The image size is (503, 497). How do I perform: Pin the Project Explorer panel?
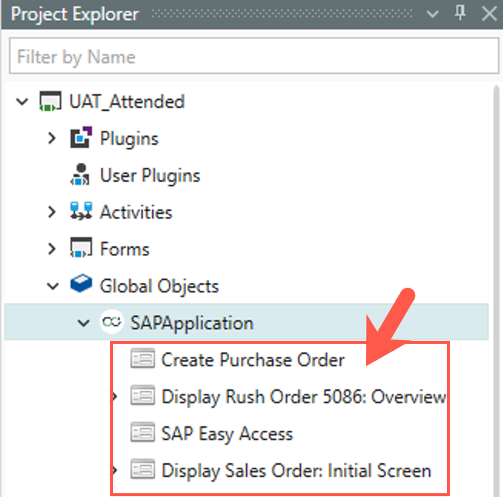click(x=460, y=14)
